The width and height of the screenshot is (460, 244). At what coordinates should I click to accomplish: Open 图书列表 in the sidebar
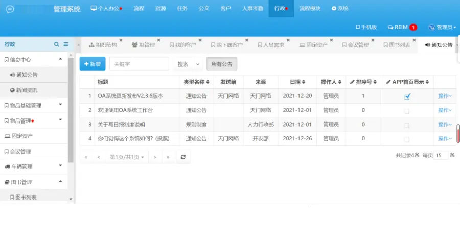34,197
